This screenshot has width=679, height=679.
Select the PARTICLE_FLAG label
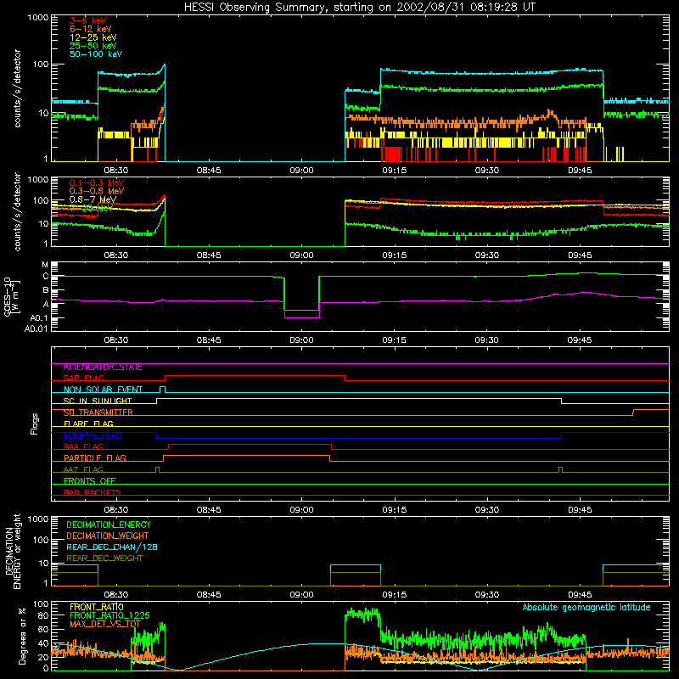pyautogui.click(x=95, y=458)
